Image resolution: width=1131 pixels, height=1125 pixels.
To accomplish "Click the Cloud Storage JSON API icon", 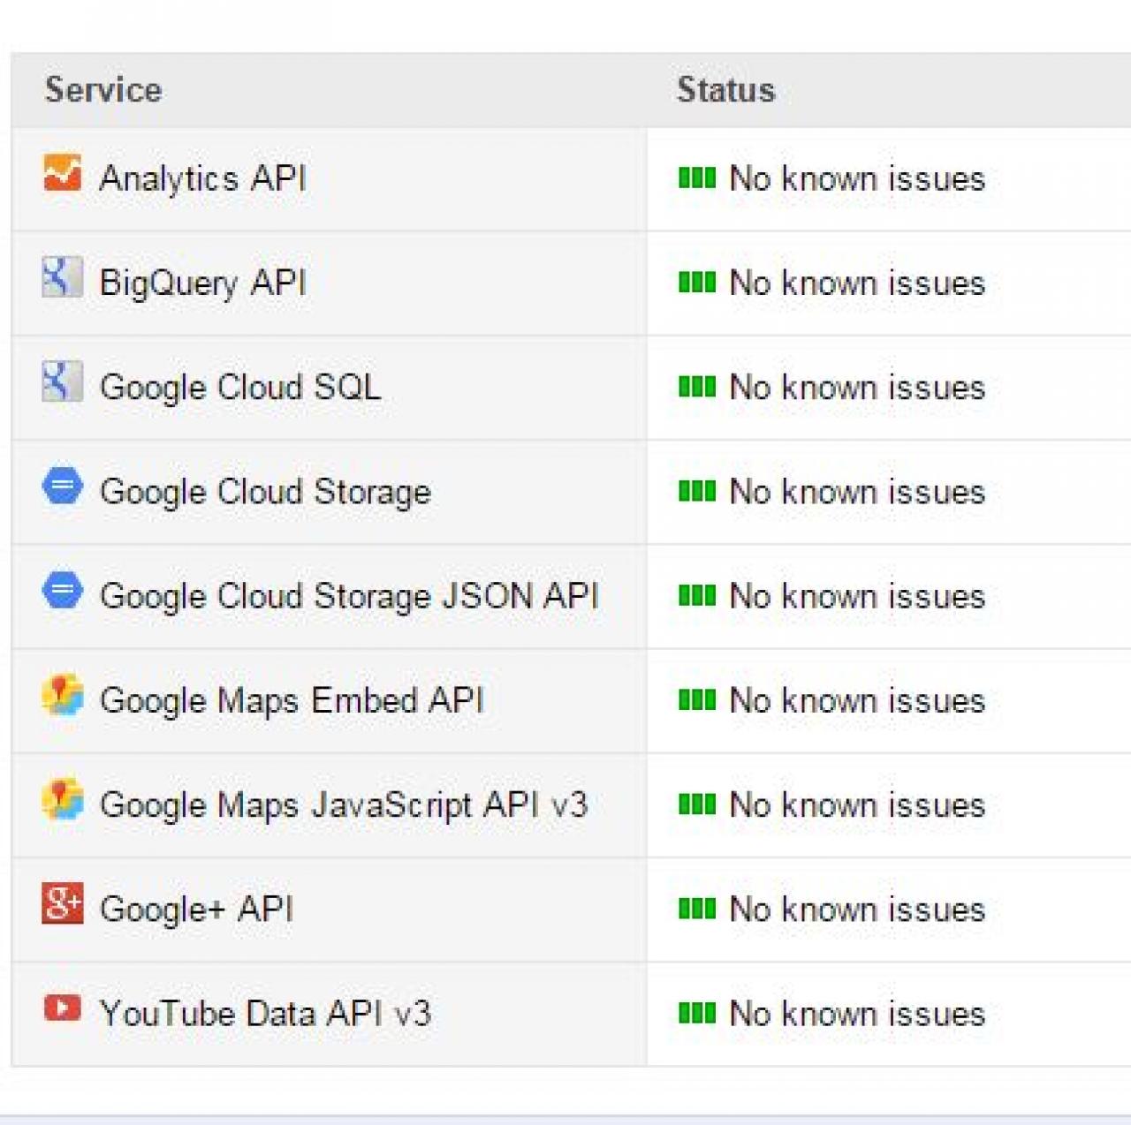I will pyautogui.click(x=62, y=591).
